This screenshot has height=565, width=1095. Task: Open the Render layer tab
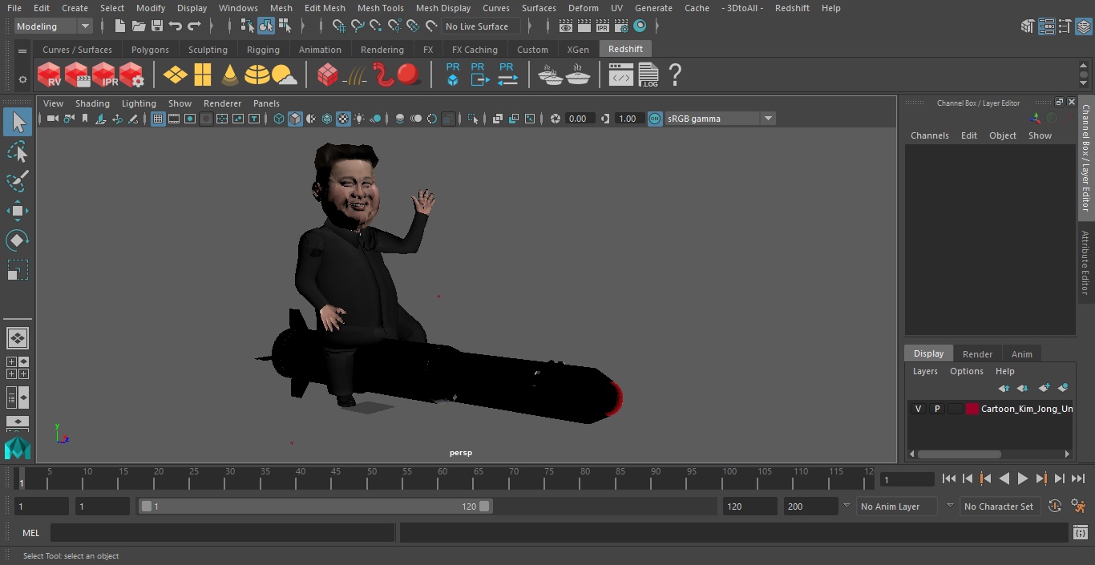pos(977,354)
